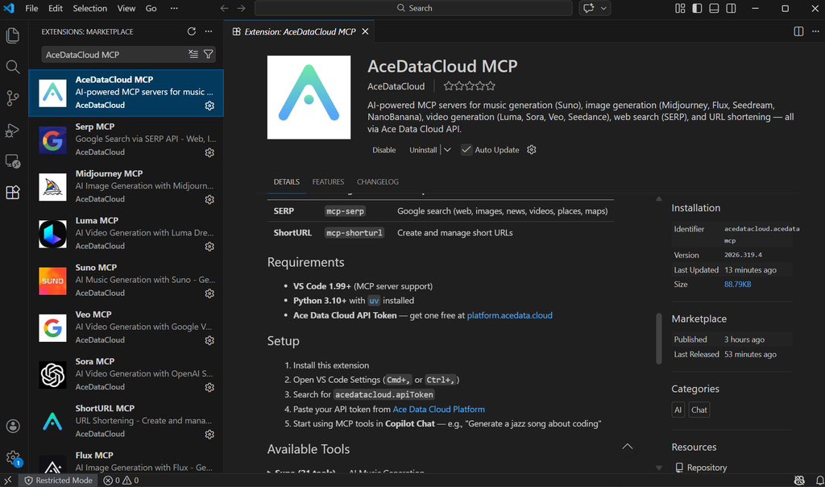The width and height of the screenshot is (825, 487).
Task: Open extension settings gear beside Auto Update
Action: 532,149
